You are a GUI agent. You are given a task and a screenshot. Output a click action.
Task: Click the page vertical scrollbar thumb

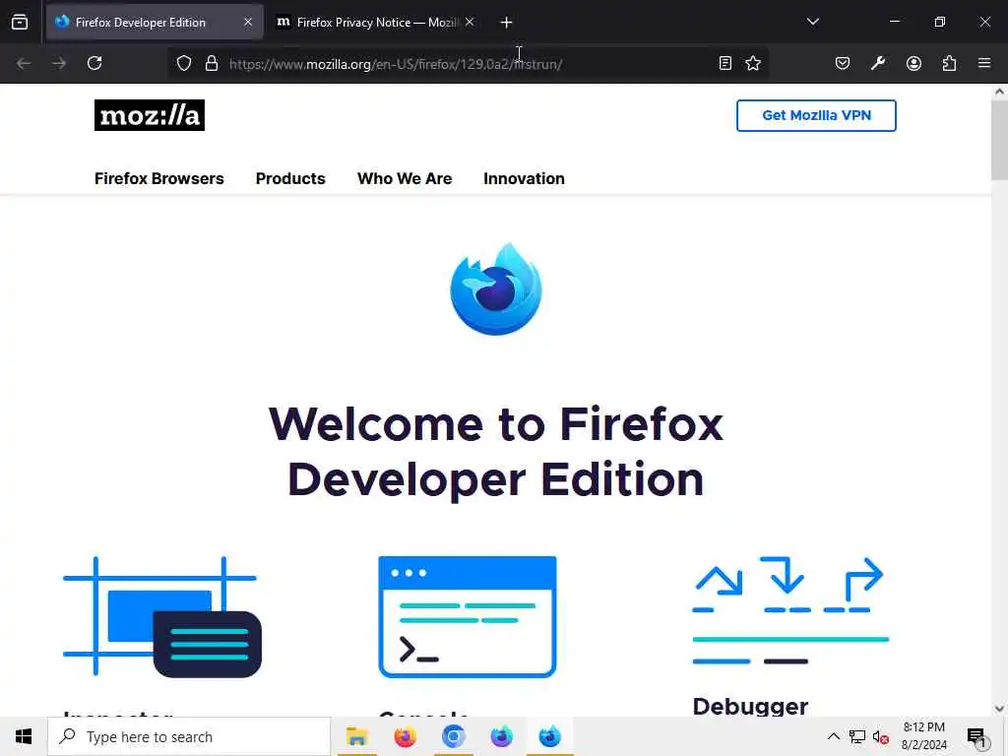pyautogui.click(x=999, y=140)
